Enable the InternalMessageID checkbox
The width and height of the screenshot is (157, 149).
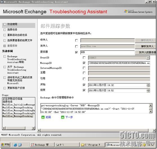[84, 68]
